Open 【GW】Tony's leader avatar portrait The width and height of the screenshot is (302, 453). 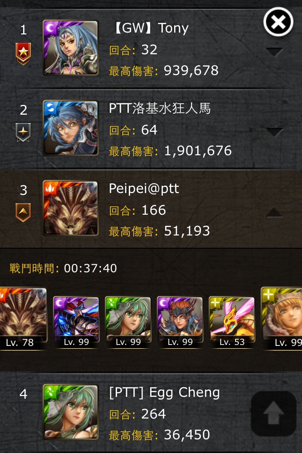pos(70,48)
